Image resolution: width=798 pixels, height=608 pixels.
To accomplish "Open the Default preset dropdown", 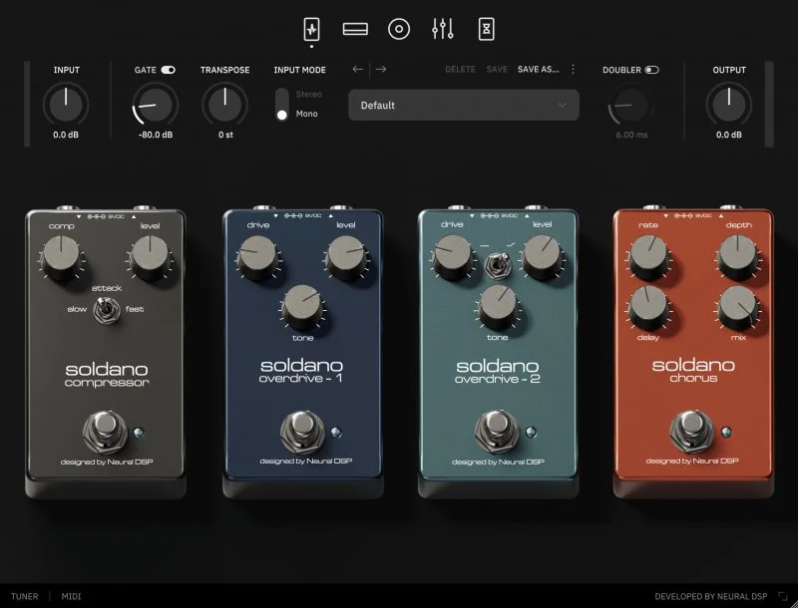I will 464,106.
